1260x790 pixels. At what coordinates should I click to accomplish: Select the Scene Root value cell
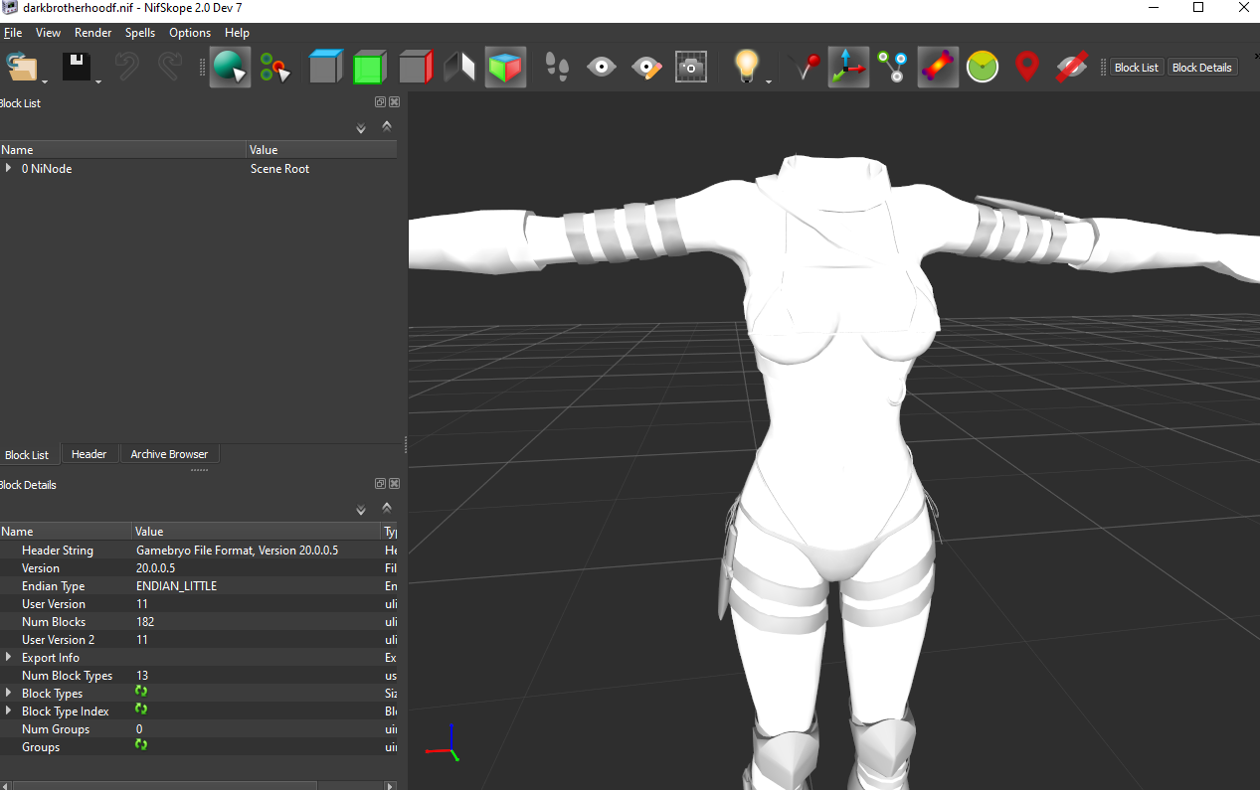click(322, 169)
